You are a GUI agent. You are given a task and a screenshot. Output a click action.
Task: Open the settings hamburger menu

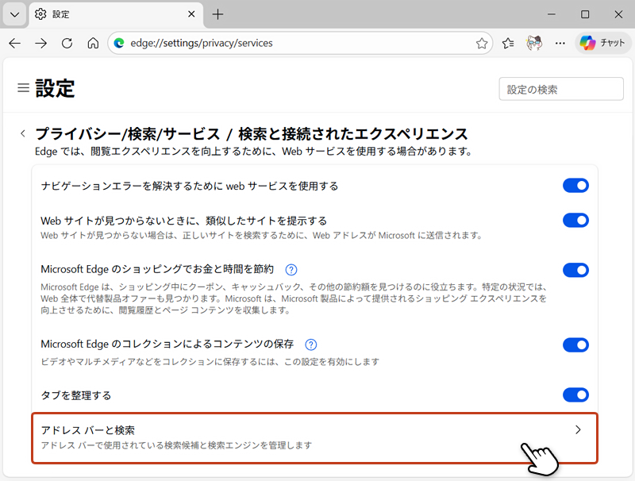(23, 88)
